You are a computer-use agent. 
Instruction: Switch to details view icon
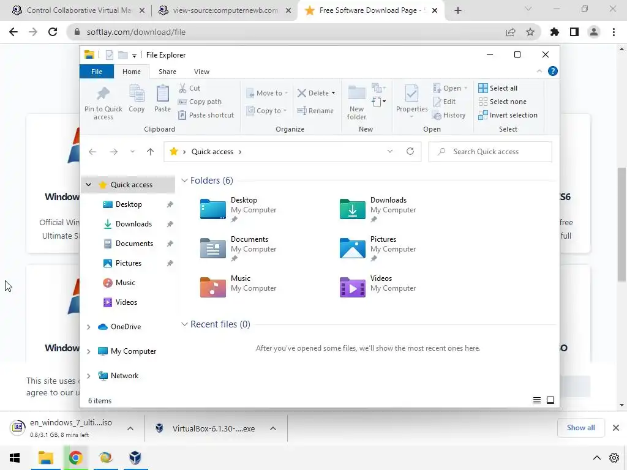(x=537, y=400)
